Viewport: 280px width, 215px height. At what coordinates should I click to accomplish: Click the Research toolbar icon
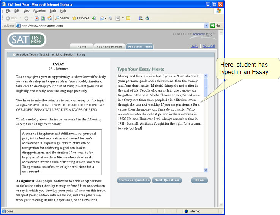pos(141,18)
